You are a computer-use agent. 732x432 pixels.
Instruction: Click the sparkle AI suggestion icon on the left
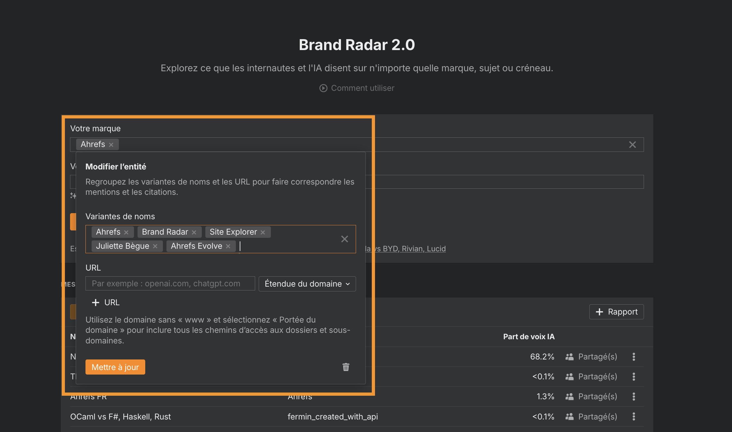[73, 195]
